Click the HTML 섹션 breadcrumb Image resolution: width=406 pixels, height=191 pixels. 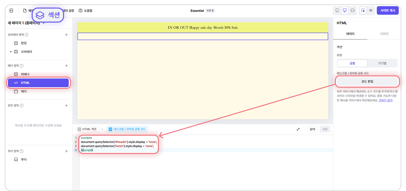87,129
